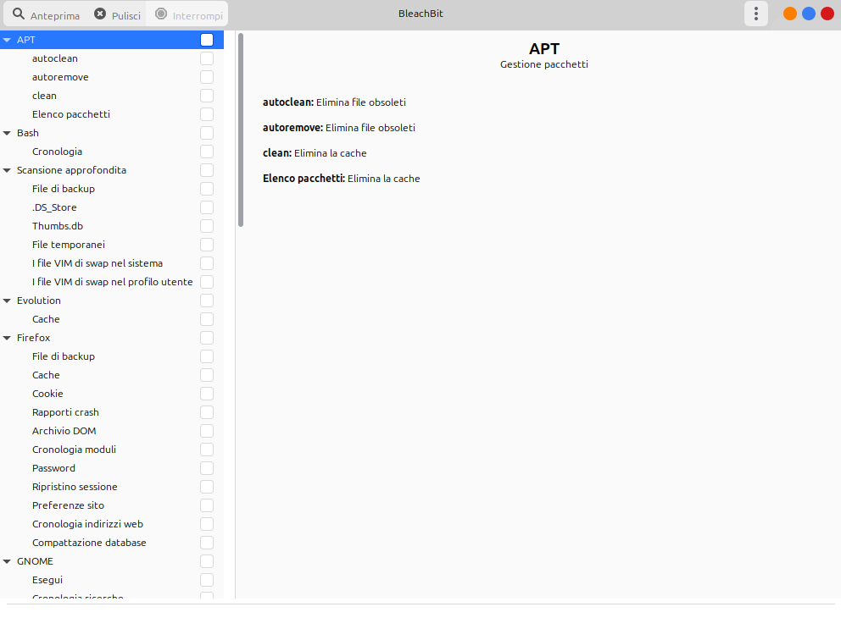Enable the Cronologia checkbox under Bash
Image resolution: width=841 pixels, height=629 pixels.
tap(207, 152)
